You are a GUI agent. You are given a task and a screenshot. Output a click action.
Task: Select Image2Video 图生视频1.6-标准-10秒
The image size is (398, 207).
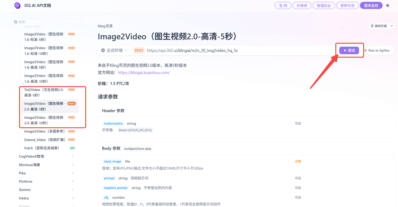50,51
